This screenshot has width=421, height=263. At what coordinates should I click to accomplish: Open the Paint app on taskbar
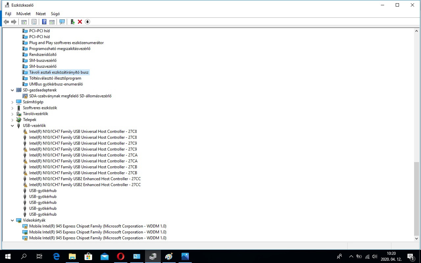pos(169,256)
